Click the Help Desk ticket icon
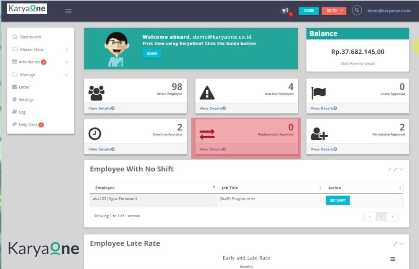The height and width of the screenshot is (269, 419). coord(15,124)
